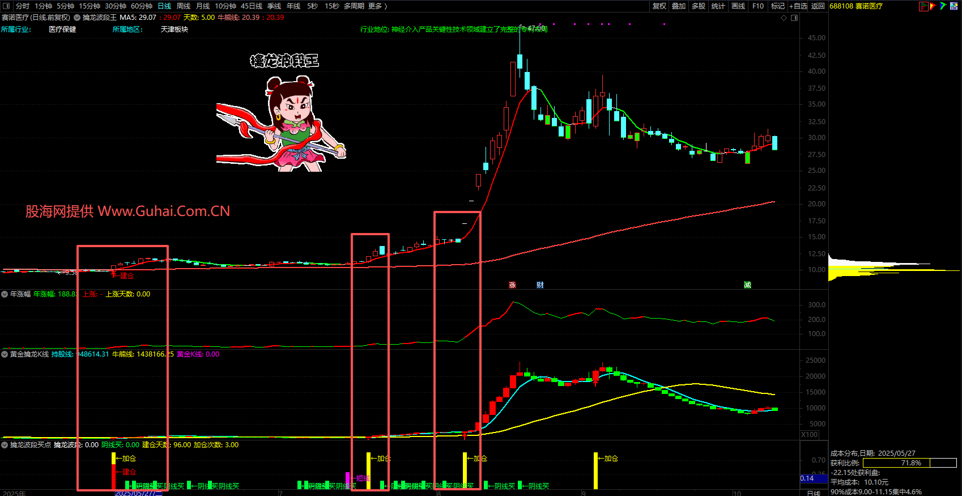Open the 更多 periods expander

point(378,6)
